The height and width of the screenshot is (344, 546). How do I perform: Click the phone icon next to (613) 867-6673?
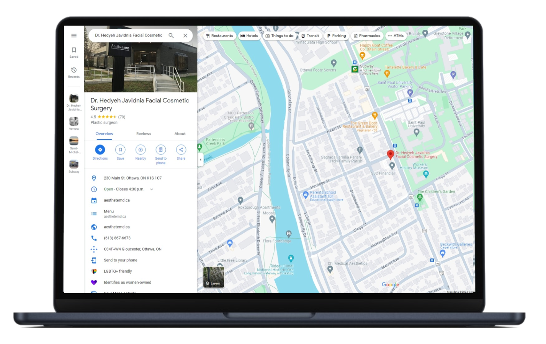pos(94,238)
